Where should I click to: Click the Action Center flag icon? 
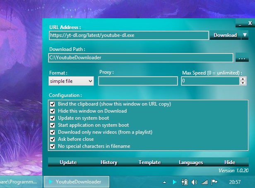coord(214,182)
